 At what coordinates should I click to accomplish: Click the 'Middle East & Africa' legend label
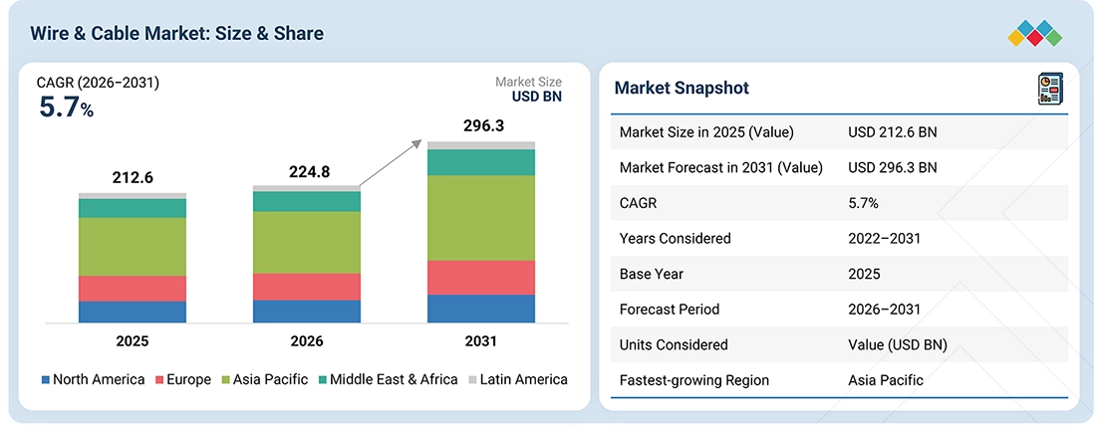click(x=394, y=379)
